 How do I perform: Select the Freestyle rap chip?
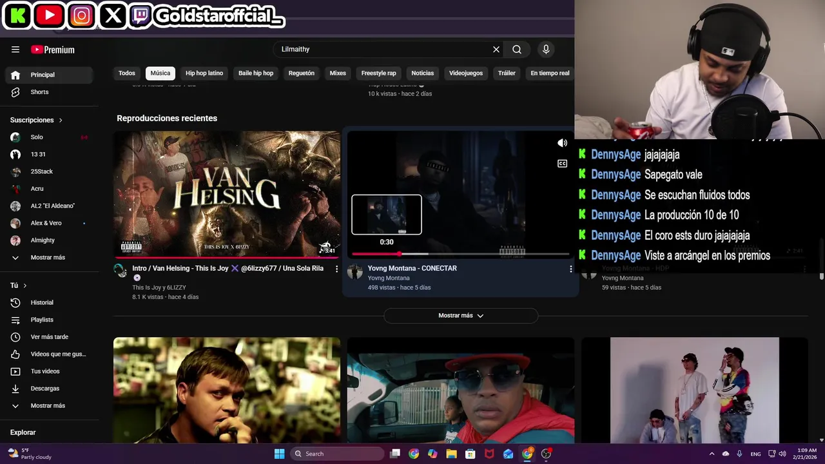click(379, 73)
